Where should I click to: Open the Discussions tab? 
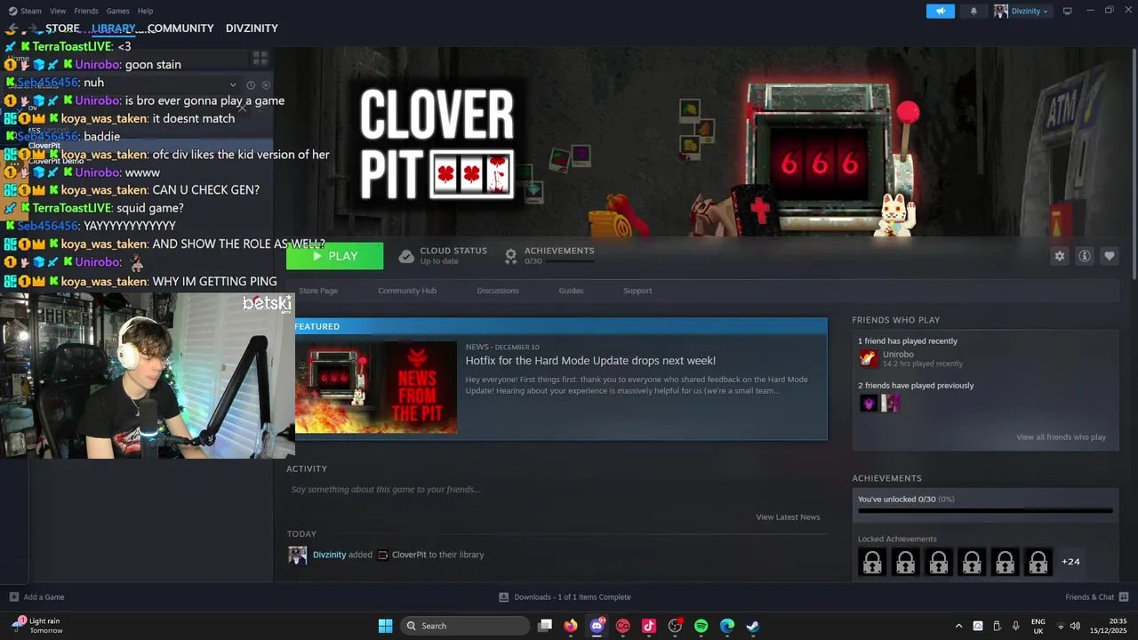point(498,291)
